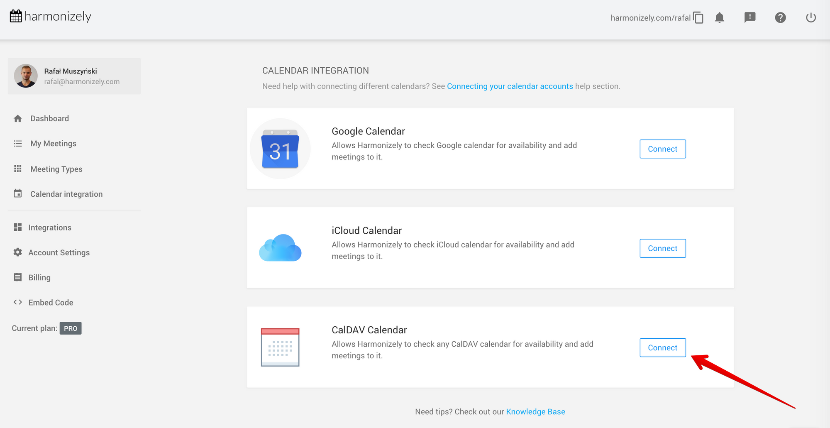This screenshot has width=830, height=428.
Task: Click the Integrations tiles icon
Action: 17,227
